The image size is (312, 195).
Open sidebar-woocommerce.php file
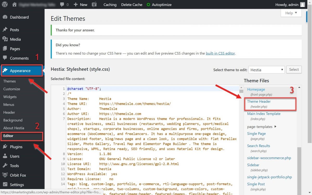click(269, 158)
